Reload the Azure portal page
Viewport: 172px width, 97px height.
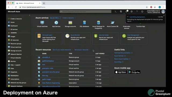click(16, 7)
